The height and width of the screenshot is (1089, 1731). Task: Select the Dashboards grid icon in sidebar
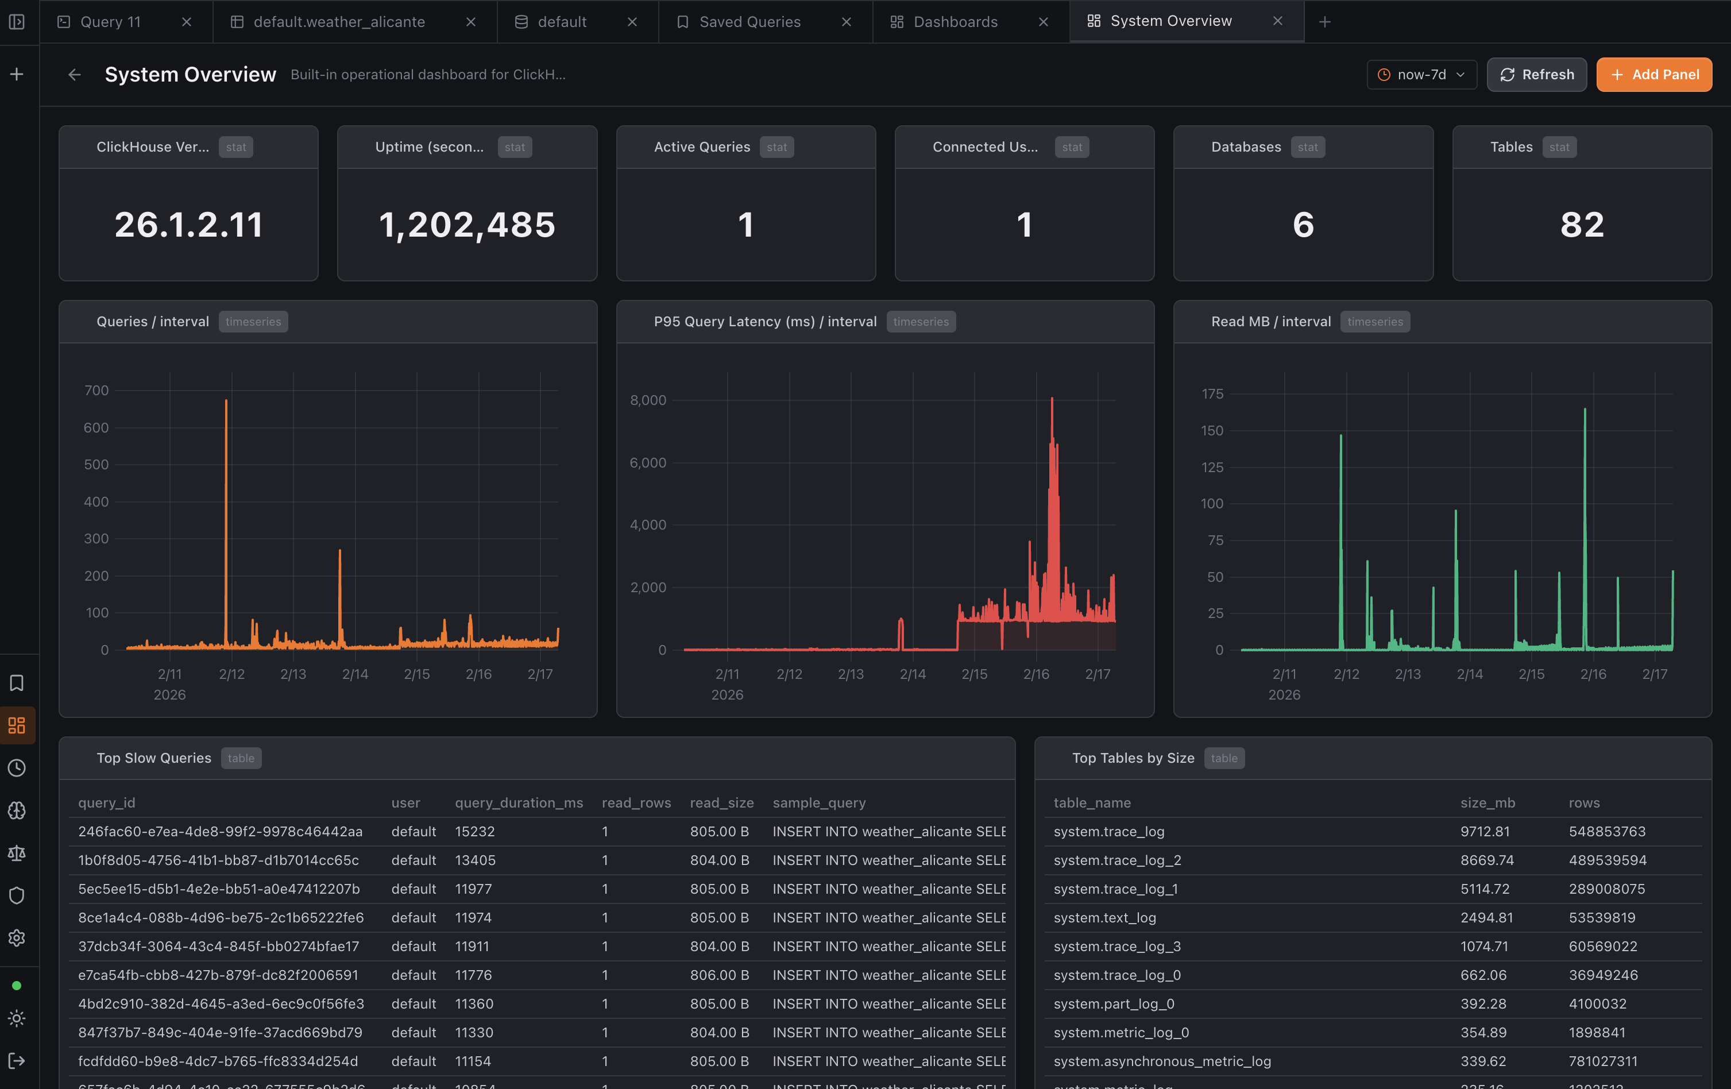coord(17,725)
